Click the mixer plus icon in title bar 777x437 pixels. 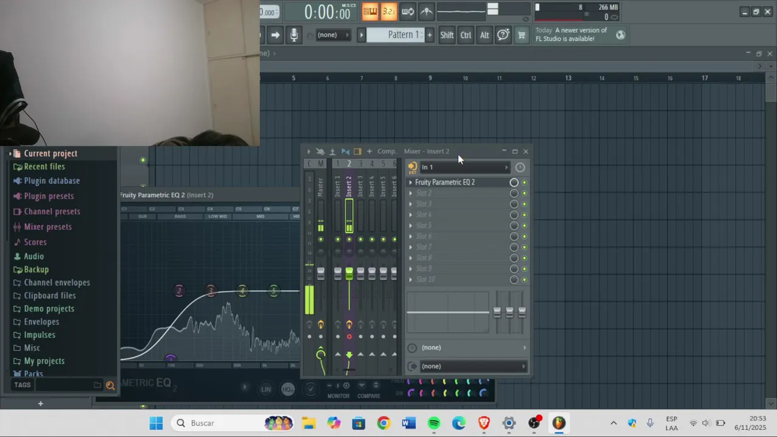369,151
